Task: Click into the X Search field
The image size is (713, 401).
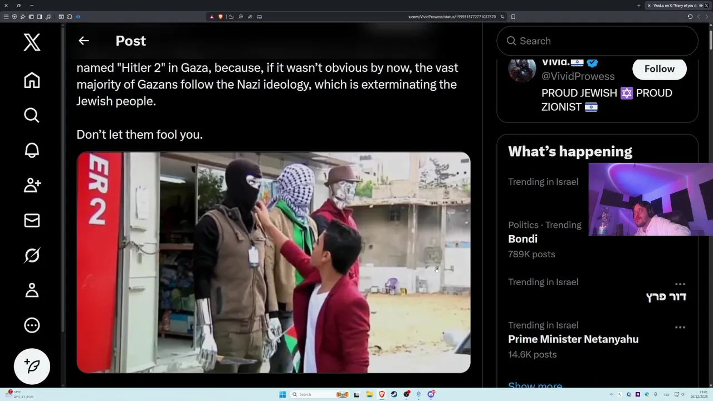Action: tap(597, 41)
